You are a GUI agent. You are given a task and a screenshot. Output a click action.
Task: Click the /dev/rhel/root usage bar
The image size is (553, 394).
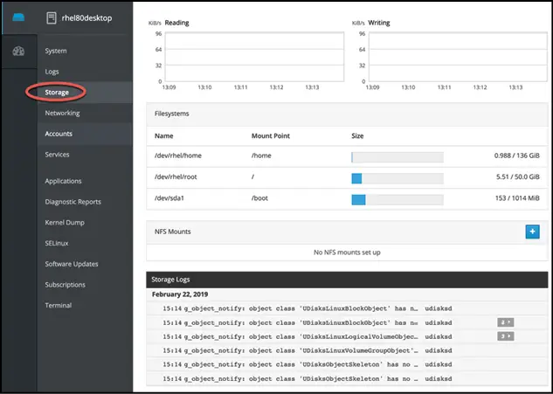397,178
